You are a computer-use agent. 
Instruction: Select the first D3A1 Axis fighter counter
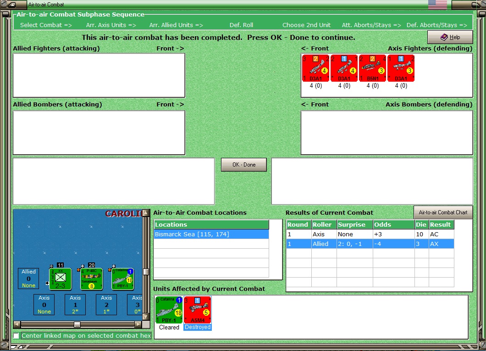315,68
